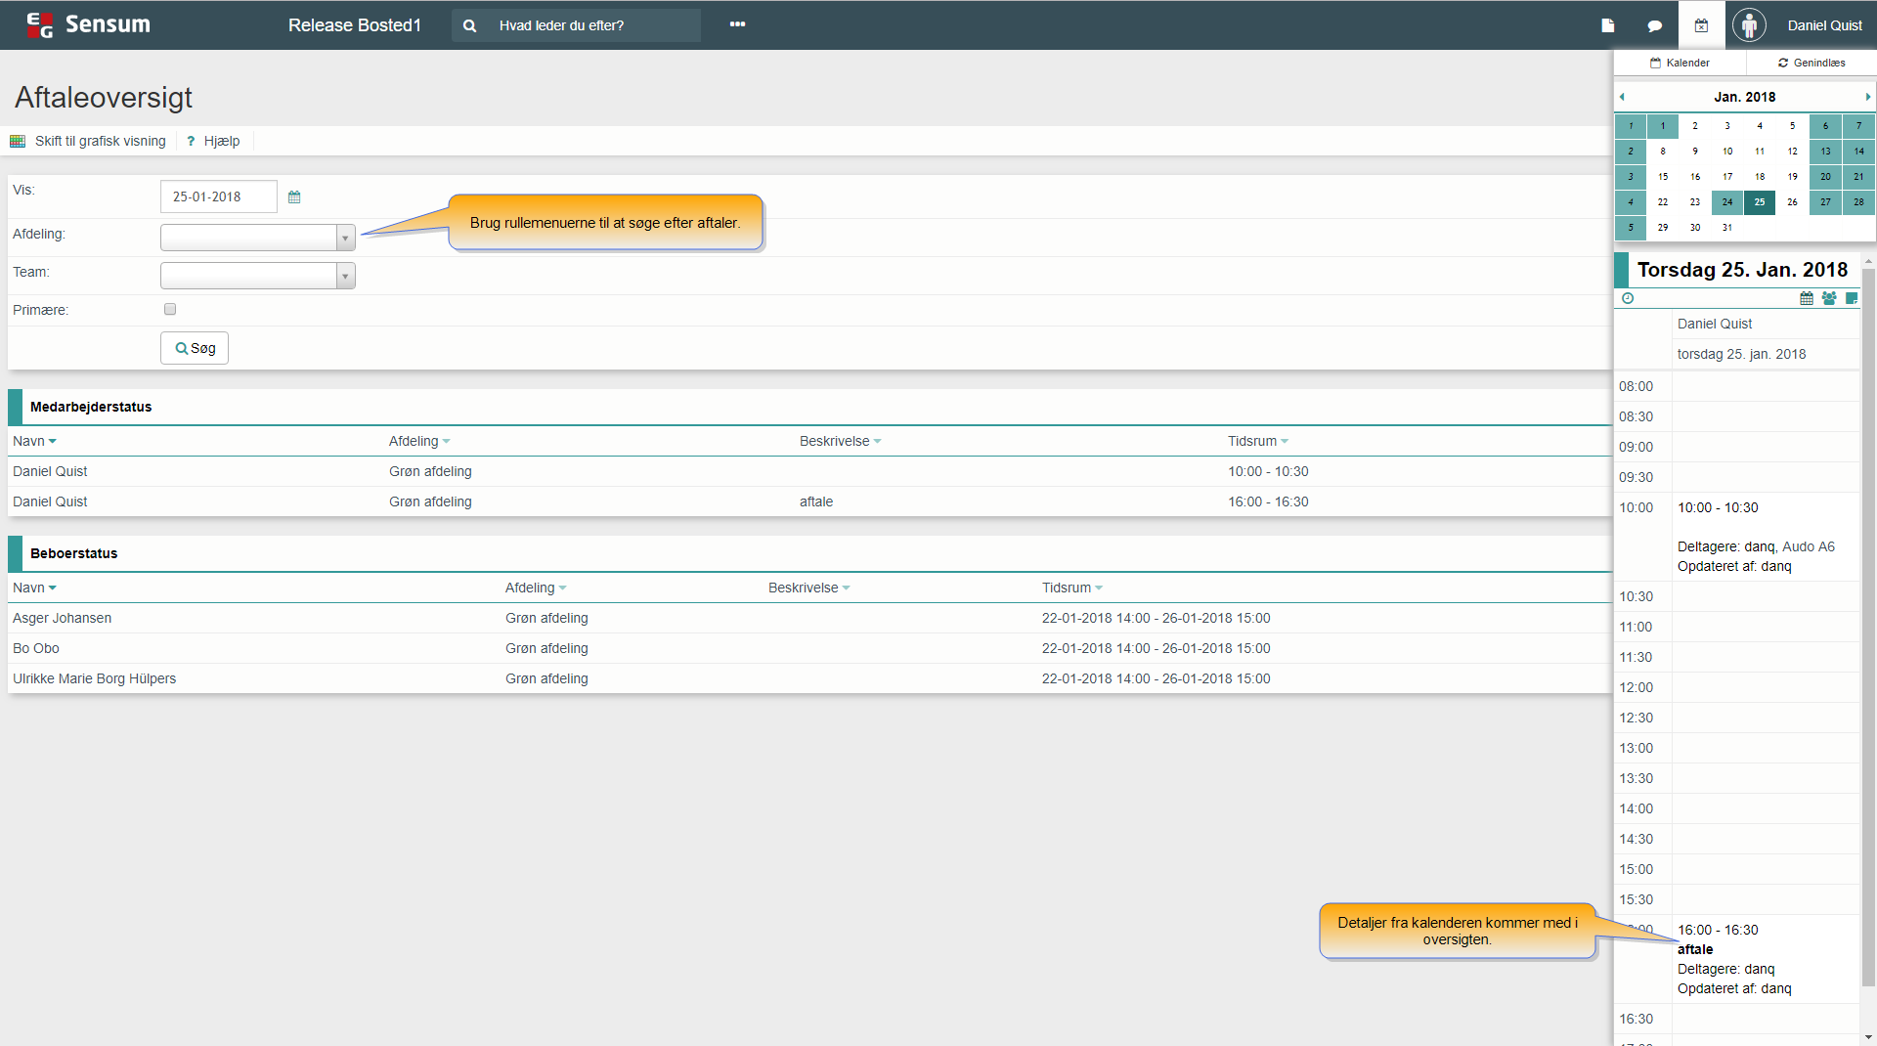The height and width of the screenshot is (1046, 1877).
Task: Click the Jan. 2018 month title
Action: (x=1744, y=97)
